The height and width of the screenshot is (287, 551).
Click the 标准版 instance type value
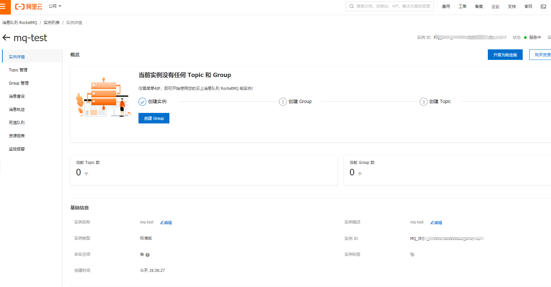(146, 238)
